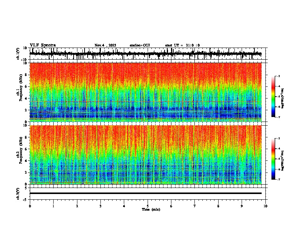Viewport: 299px width, 231px height.
Task: Click the "Time (min)" axis title
Action: click(x=151, y=209)
